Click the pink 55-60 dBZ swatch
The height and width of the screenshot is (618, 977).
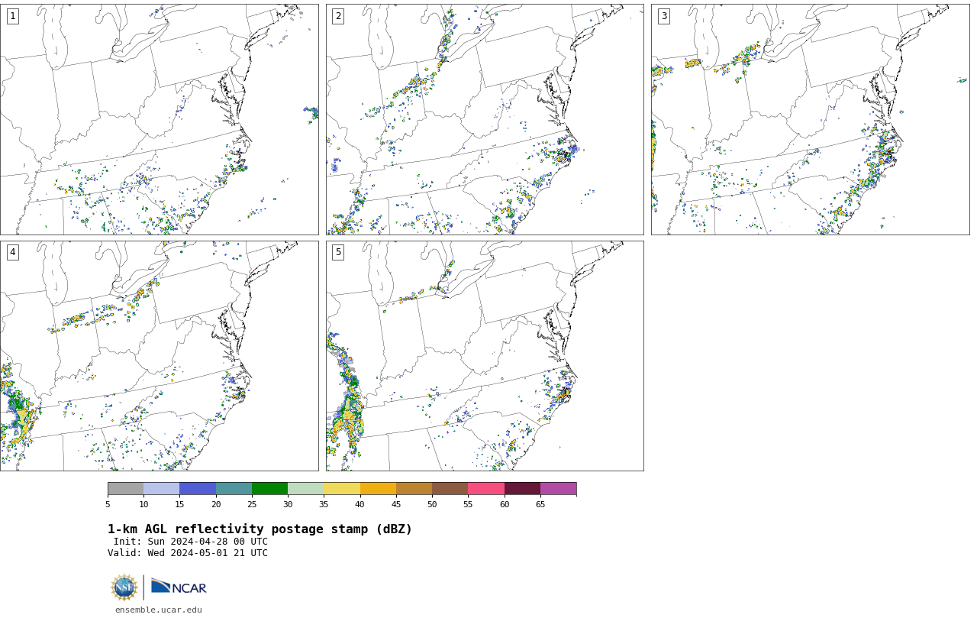[486, 489]
